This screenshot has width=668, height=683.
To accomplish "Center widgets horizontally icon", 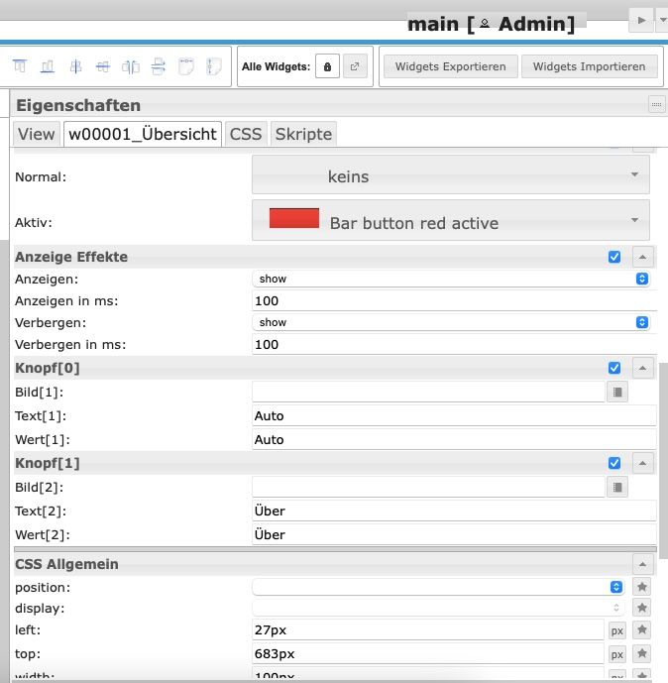I will pos(103,66).
